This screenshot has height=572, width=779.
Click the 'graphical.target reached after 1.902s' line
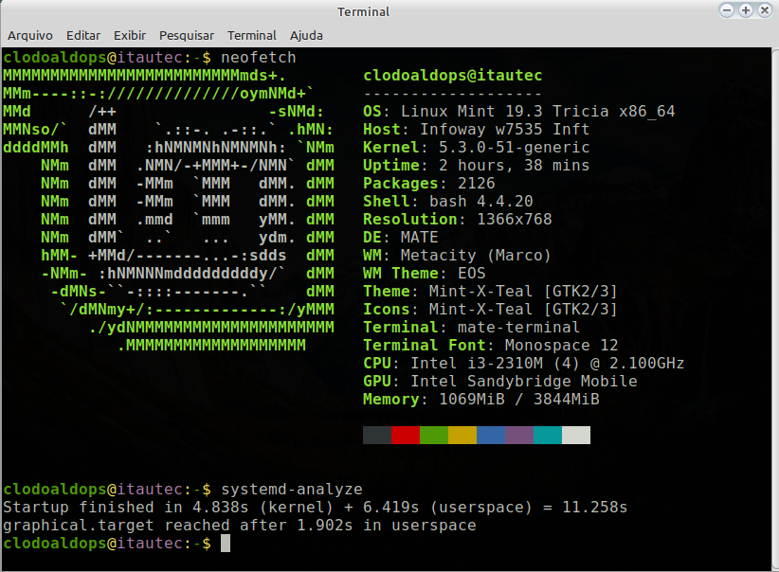(240, 526)
